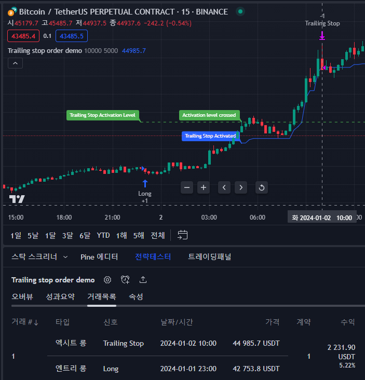Screen dimensions: 365x380
Task: Switch to Pine 에디터 tab
Action: coord(99,256)
